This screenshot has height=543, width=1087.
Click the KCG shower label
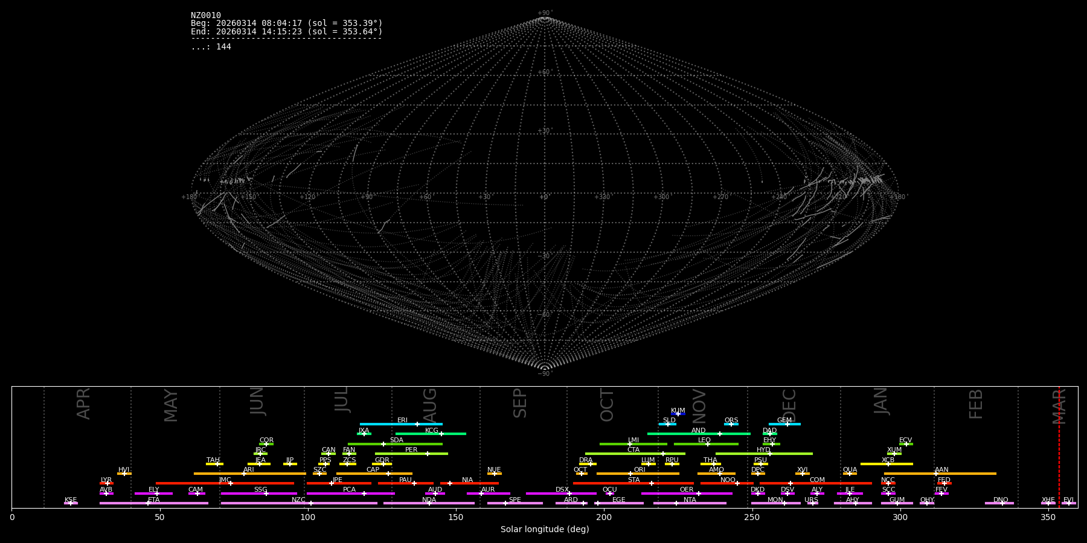click(x=432, y=431)
